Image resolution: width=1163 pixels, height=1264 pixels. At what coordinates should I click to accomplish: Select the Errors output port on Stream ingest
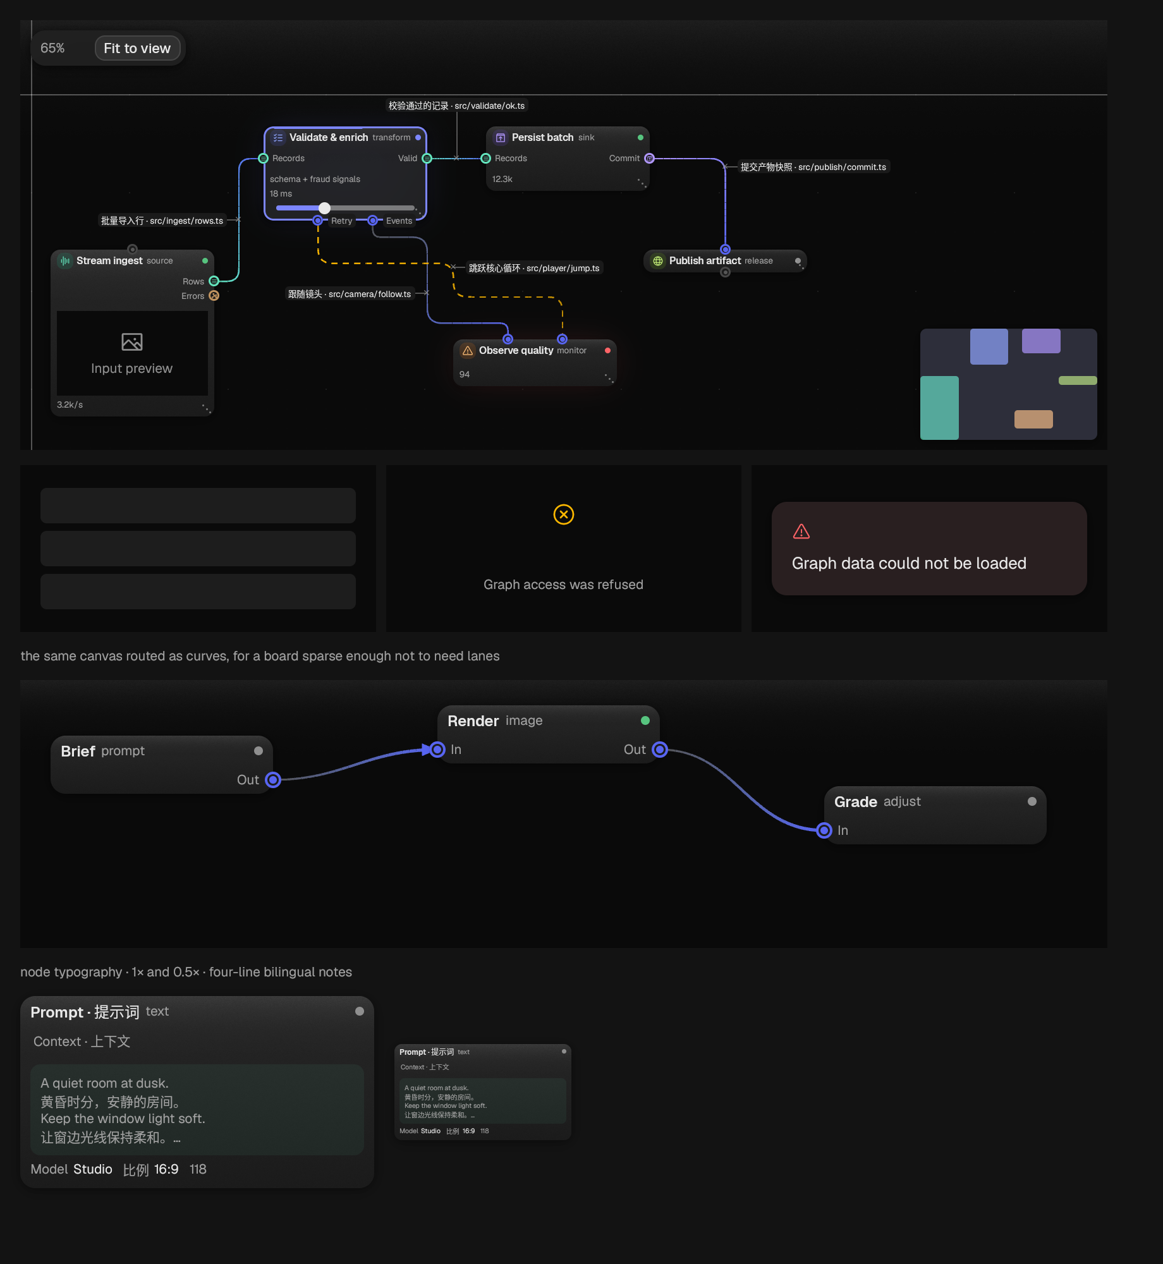(214, 296)
